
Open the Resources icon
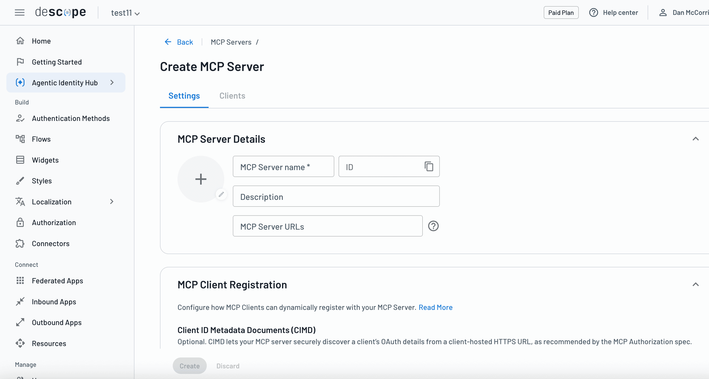tap(20, 343)
